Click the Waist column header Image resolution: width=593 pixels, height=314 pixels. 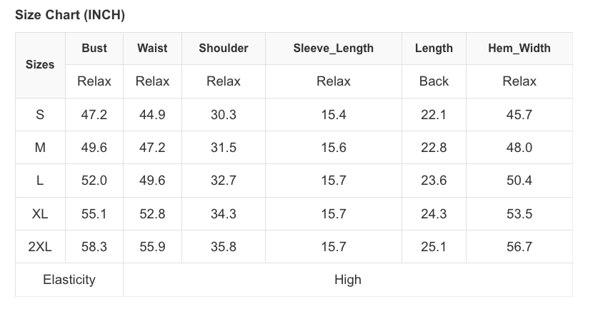pyautogui.click(x=152, y=49)
